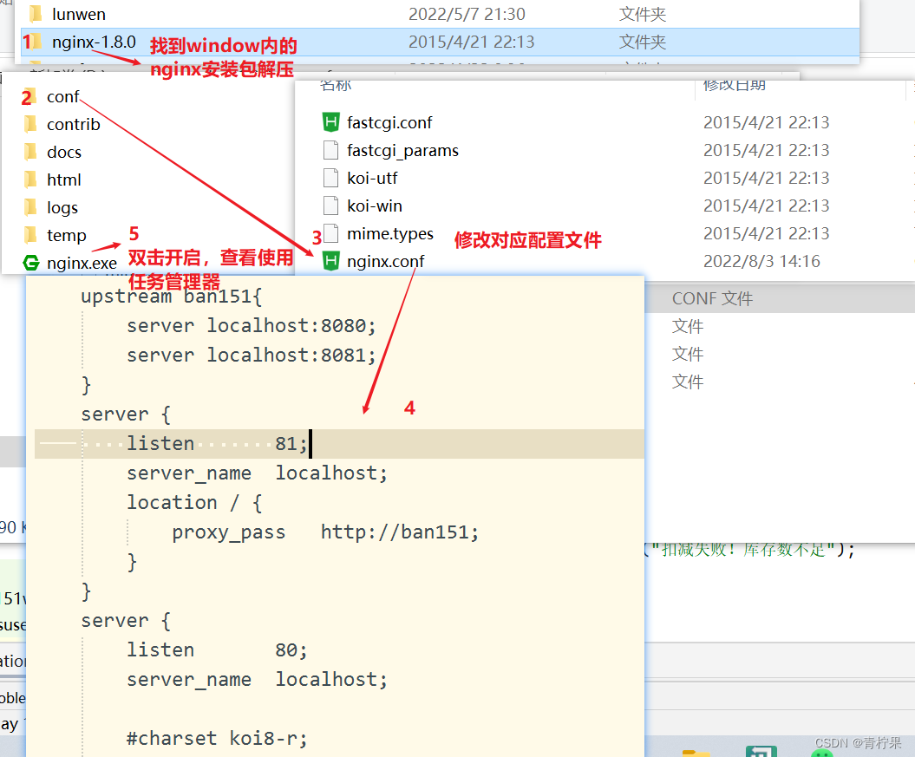This screenshot has height=757, width=915.
Task: Select the koi-win file name
Action: [x=374, y=206]
